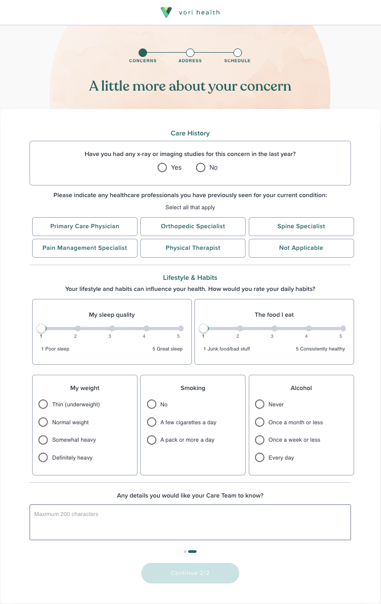Select the Spine Specialist button

click(x=301, y=227)
